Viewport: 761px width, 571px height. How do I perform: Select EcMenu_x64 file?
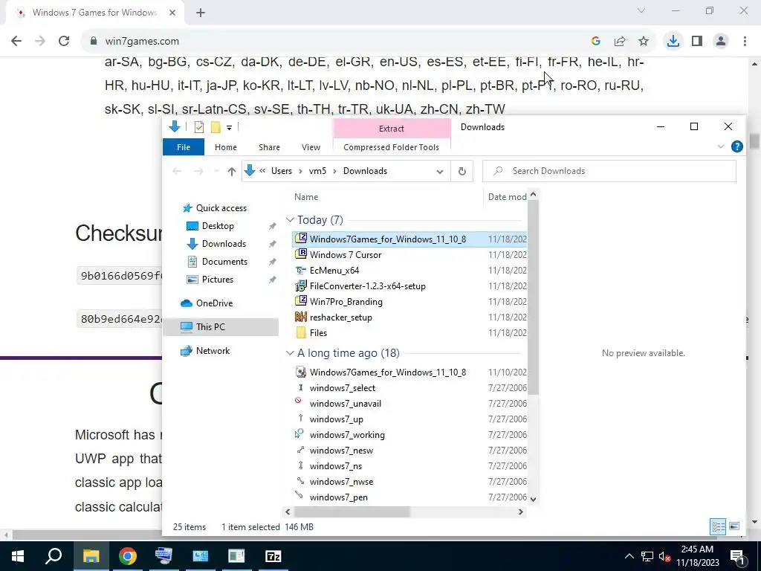click(334, 271)
